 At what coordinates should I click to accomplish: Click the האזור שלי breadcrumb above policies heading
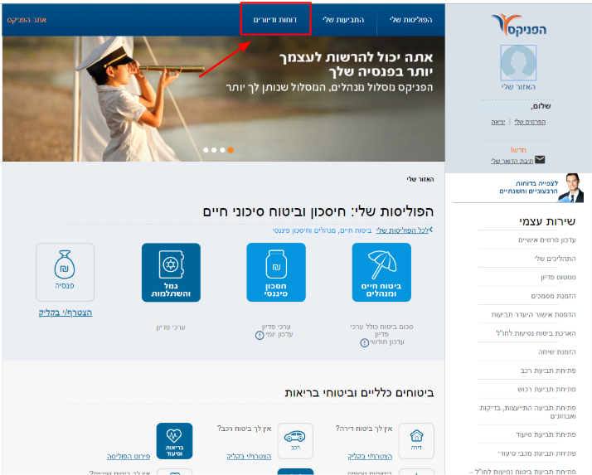tap(420, 179)
